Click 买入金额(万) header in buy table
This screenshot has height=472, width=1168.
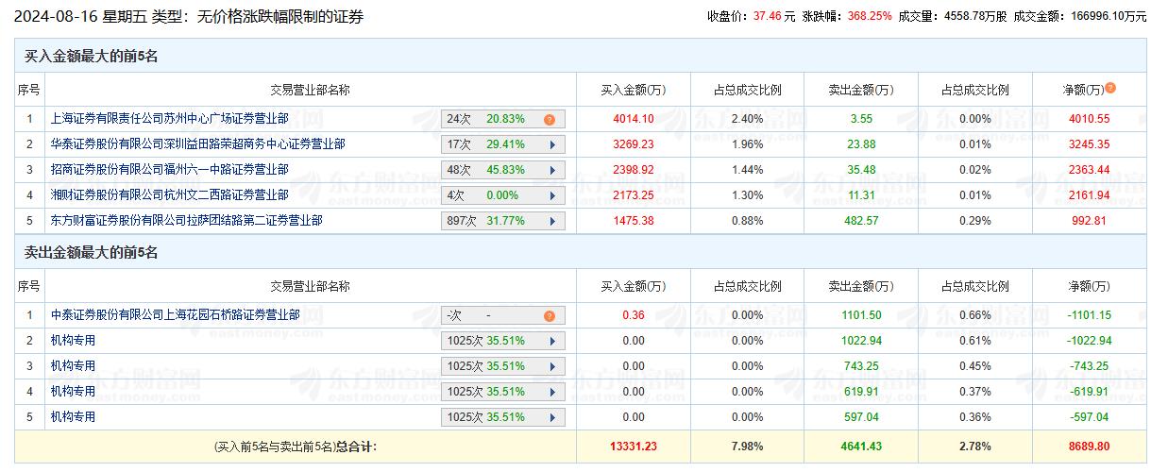point(634,90)
